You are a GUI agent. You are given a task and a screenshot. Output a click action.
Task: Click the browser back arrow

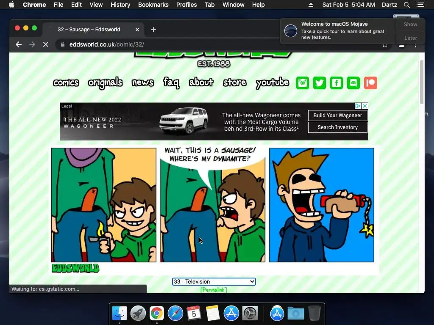click(19, 44)
